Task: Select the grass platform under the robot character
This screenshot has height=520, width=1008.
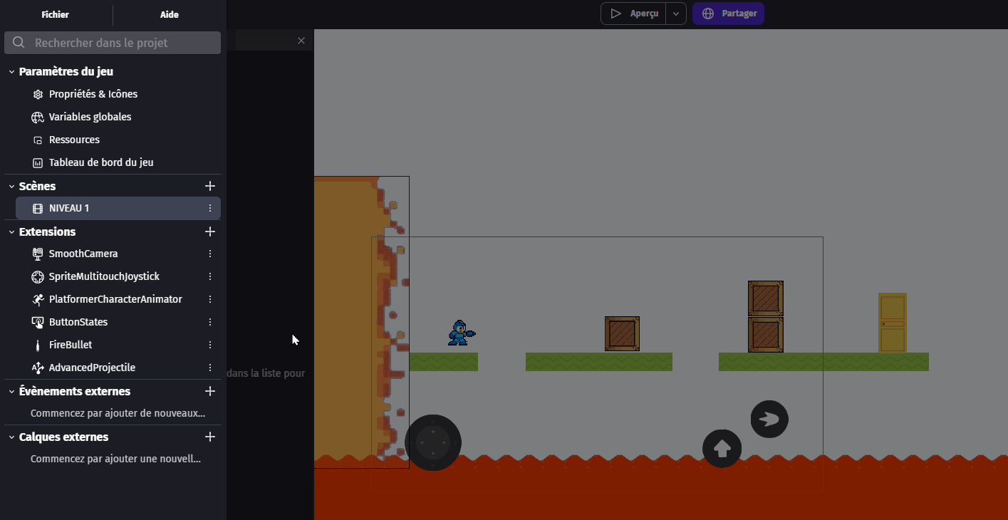Action: point(443,362)
